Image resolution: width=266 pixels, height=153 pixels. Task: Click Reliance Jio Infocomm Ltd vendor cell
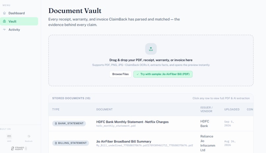click(x=208, y=143)
